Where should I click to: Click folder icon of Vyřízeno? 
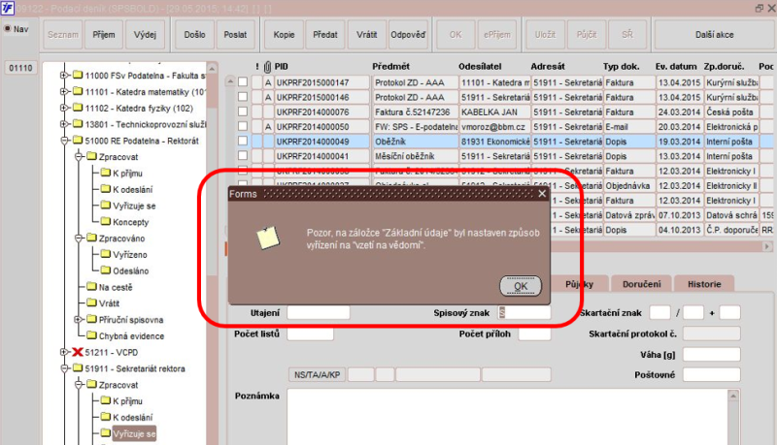[x=106, y=254]
